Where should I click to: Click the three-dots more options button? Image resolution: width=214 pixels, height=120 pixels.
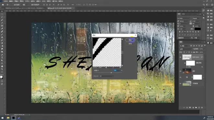73,5
